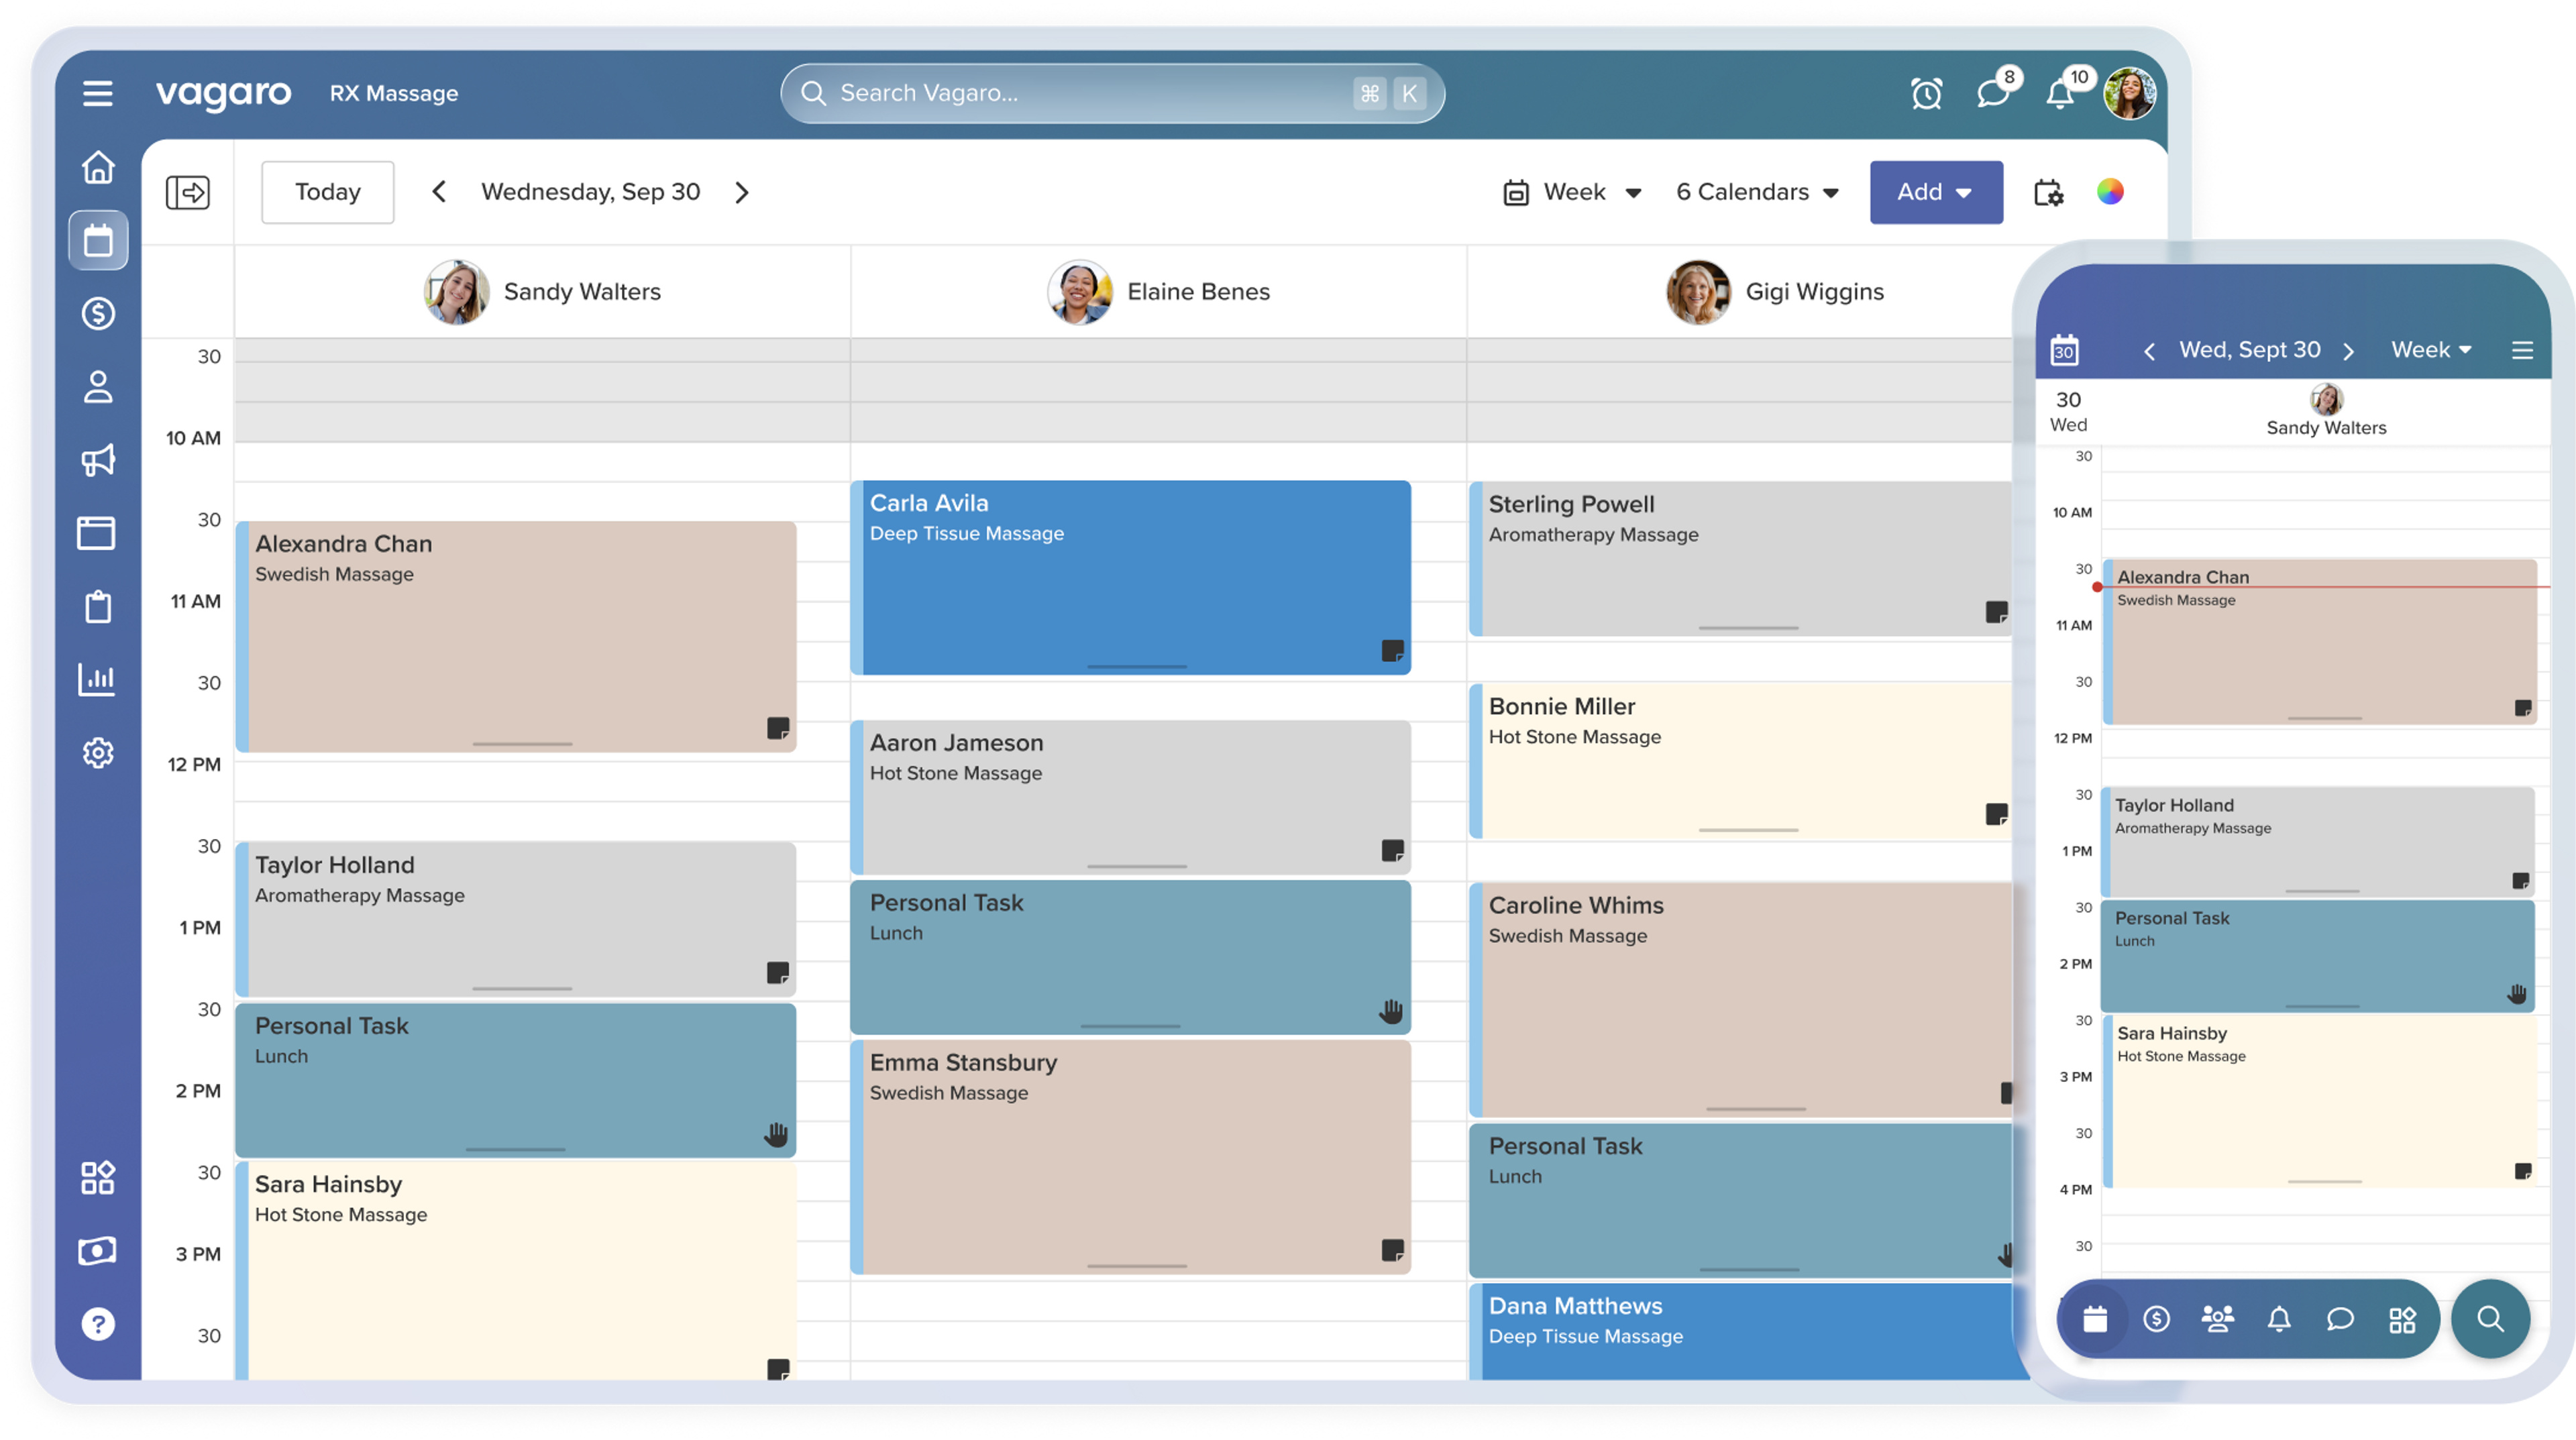This screenshot has width=2576, height=1440.
Task: Open Alexandra Chan Swedish Massage appointment
Action: click(516, 636)
